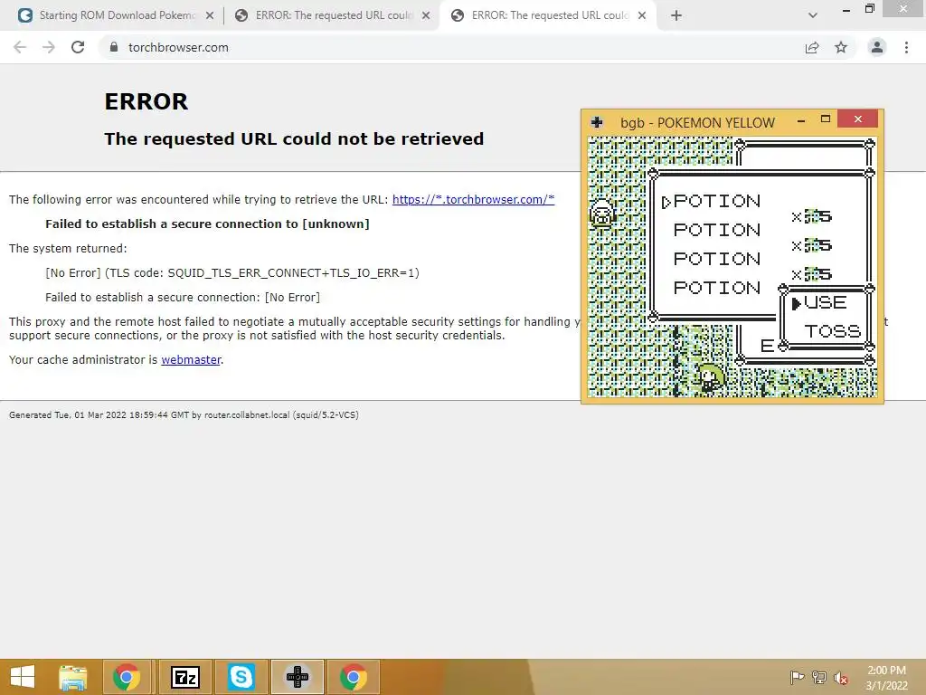Open the second Chrome taskbar icon
926x695 pixels.
tap(354, 677)
